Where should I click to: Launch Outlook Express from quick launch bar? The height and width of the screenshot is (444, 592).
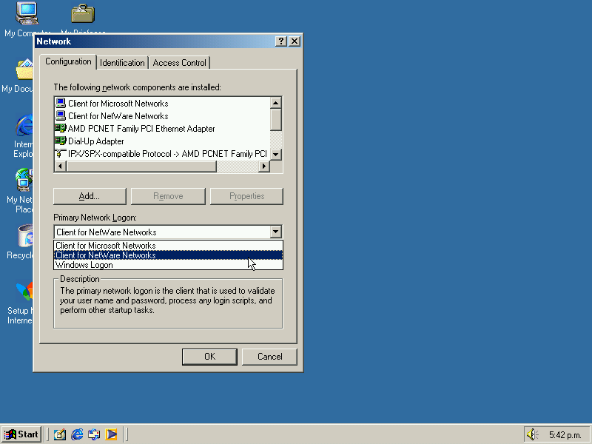tap(94, 434)
